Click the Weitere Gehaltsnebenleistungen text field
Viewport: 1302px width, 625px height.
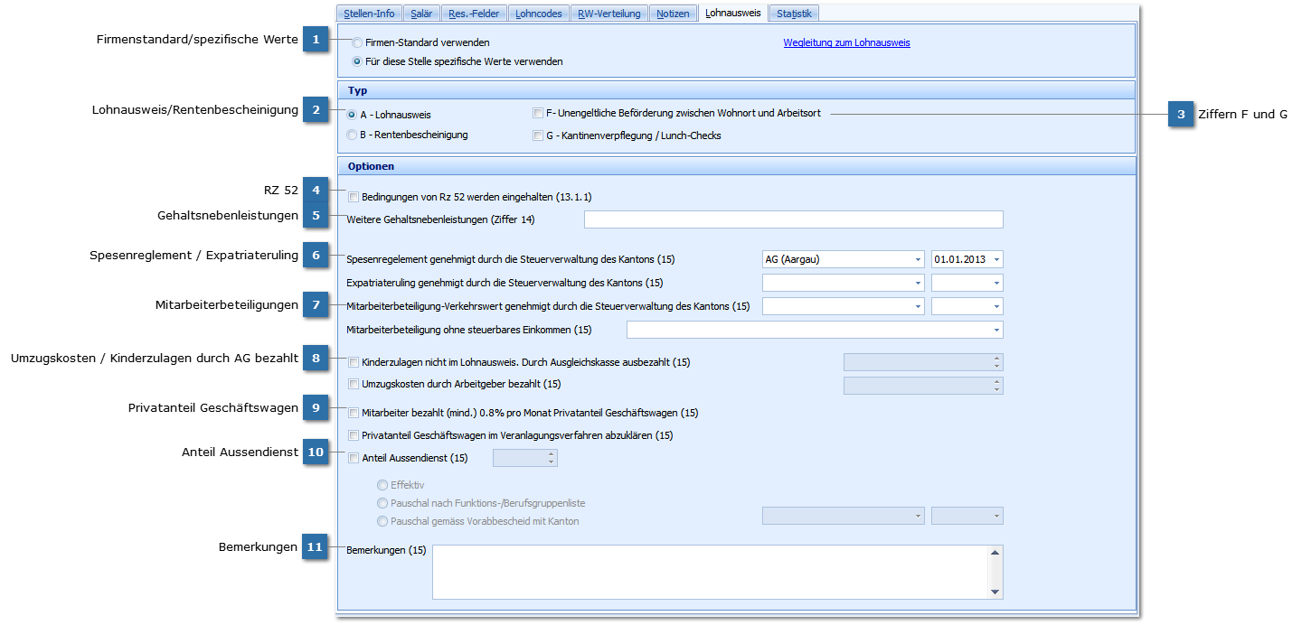click(x=793, y=219)
